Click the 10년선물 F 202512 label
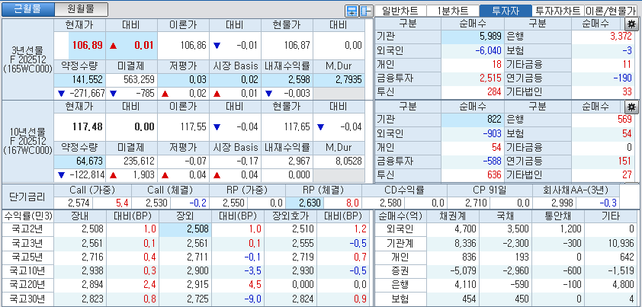This screenshot has height=307, width=642. pos(28,142)
